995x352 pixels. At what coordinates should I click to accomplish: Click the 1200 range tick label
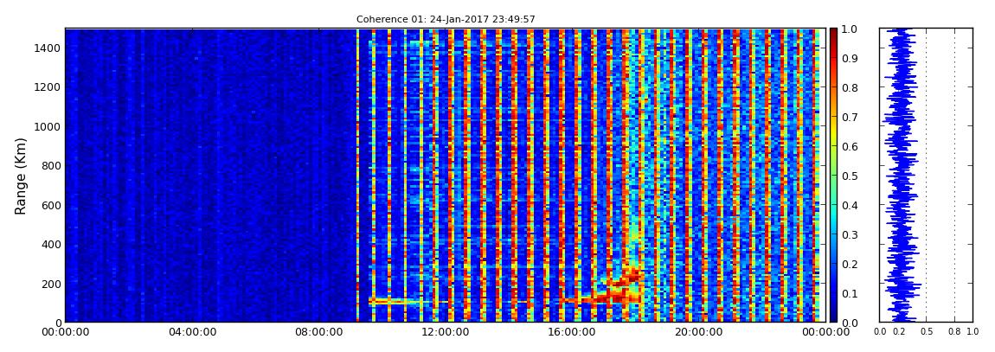tap(47, 87)
